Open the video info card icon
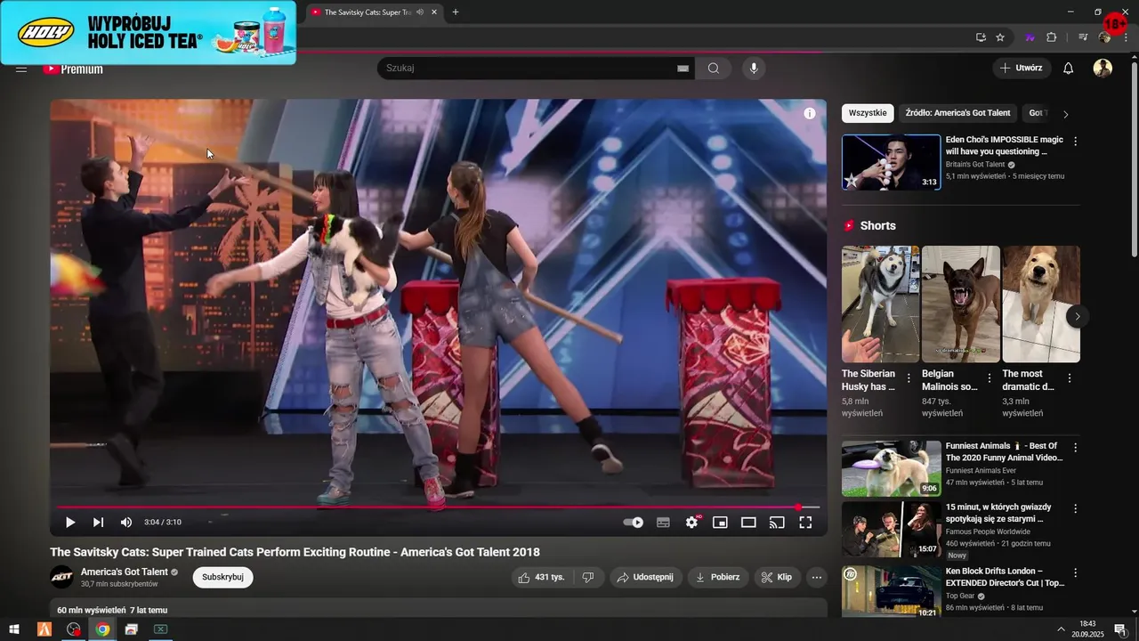1139x641 pixels. tap(810, 113)
